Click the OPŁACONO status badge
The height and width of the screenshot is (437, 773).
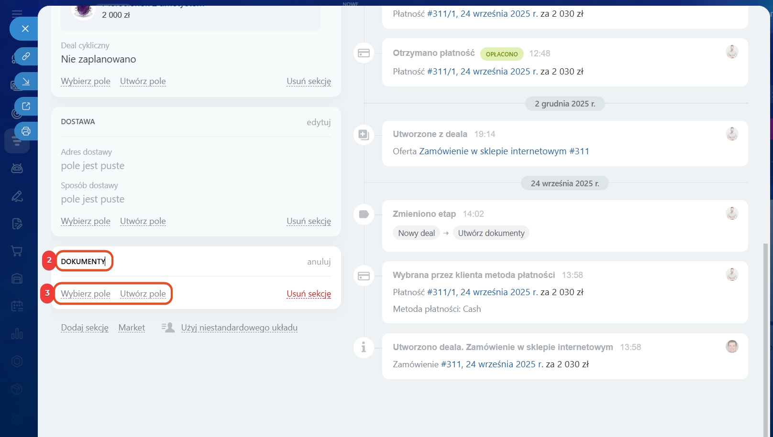coord(502,54)
